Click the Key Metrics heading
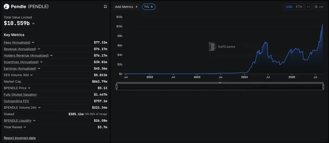 [x=14, y=35]
